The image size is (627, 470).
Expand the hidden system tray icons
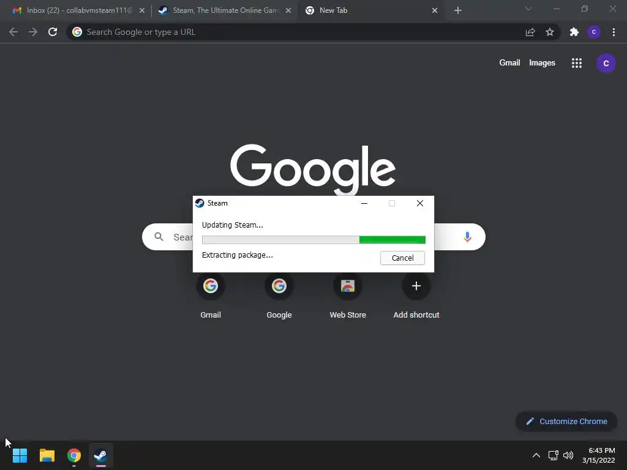click(x=536, y=455)
